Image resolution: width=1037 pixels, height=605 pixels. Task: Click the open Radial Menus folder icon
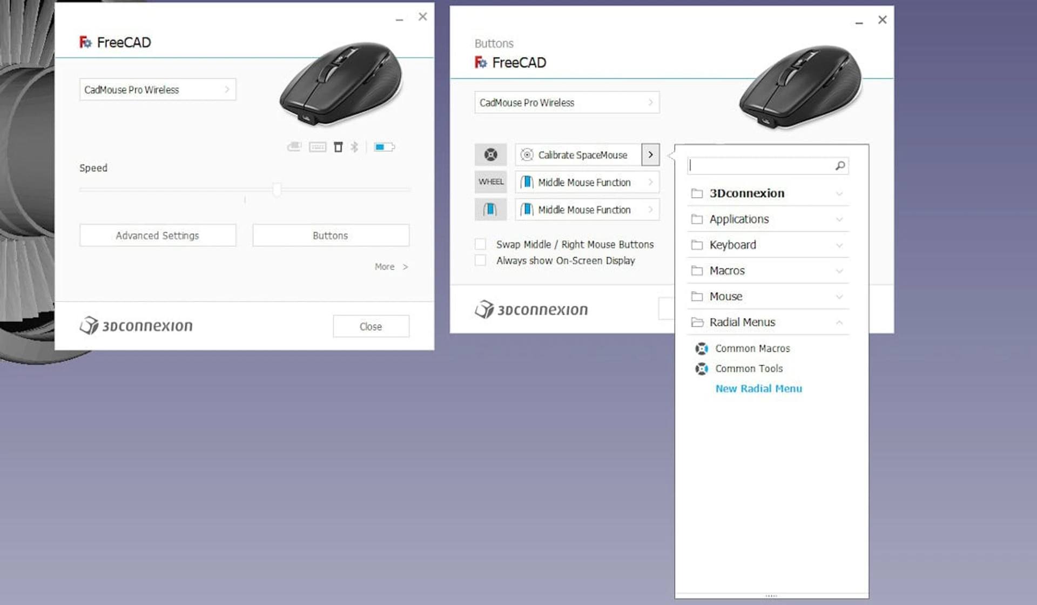(697, 322)
